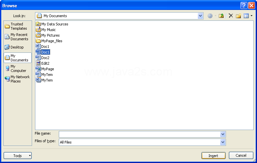
Task: Create a new folder
Action: pos(239,16)
